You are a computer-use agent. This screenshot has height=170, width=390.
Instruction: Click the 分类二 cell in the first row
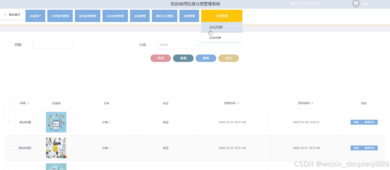(106, 122)
